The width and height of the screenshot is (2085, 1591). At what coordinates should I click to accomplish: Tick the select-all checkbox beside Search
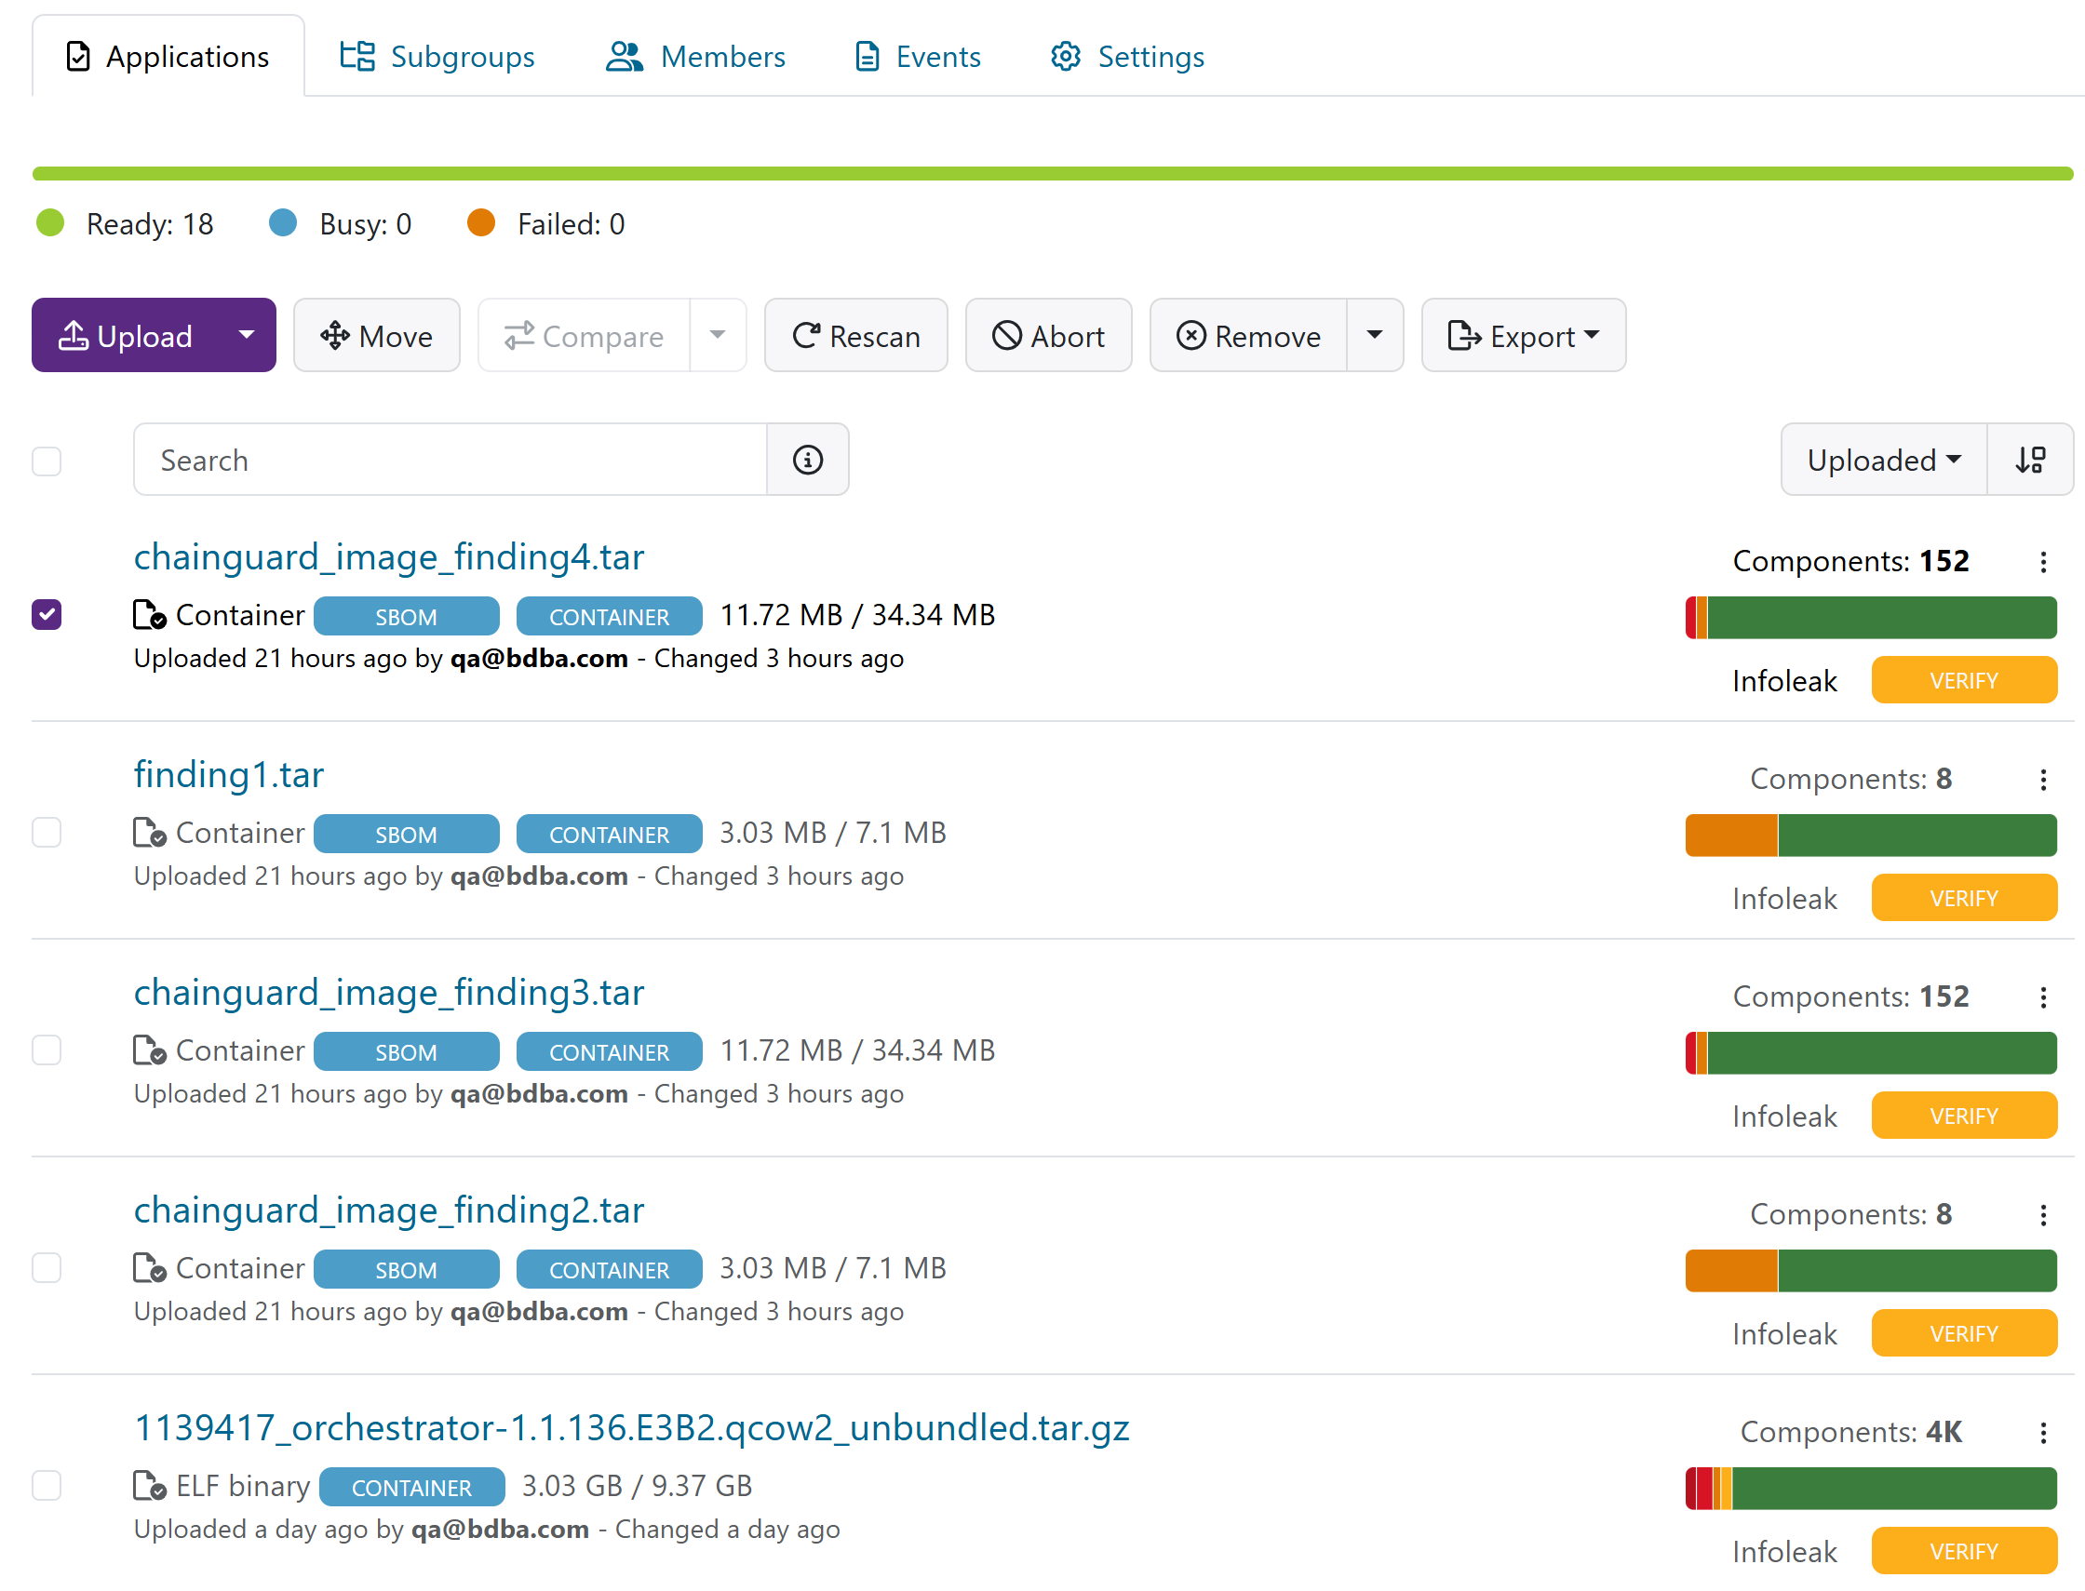[x=47, y=461]
